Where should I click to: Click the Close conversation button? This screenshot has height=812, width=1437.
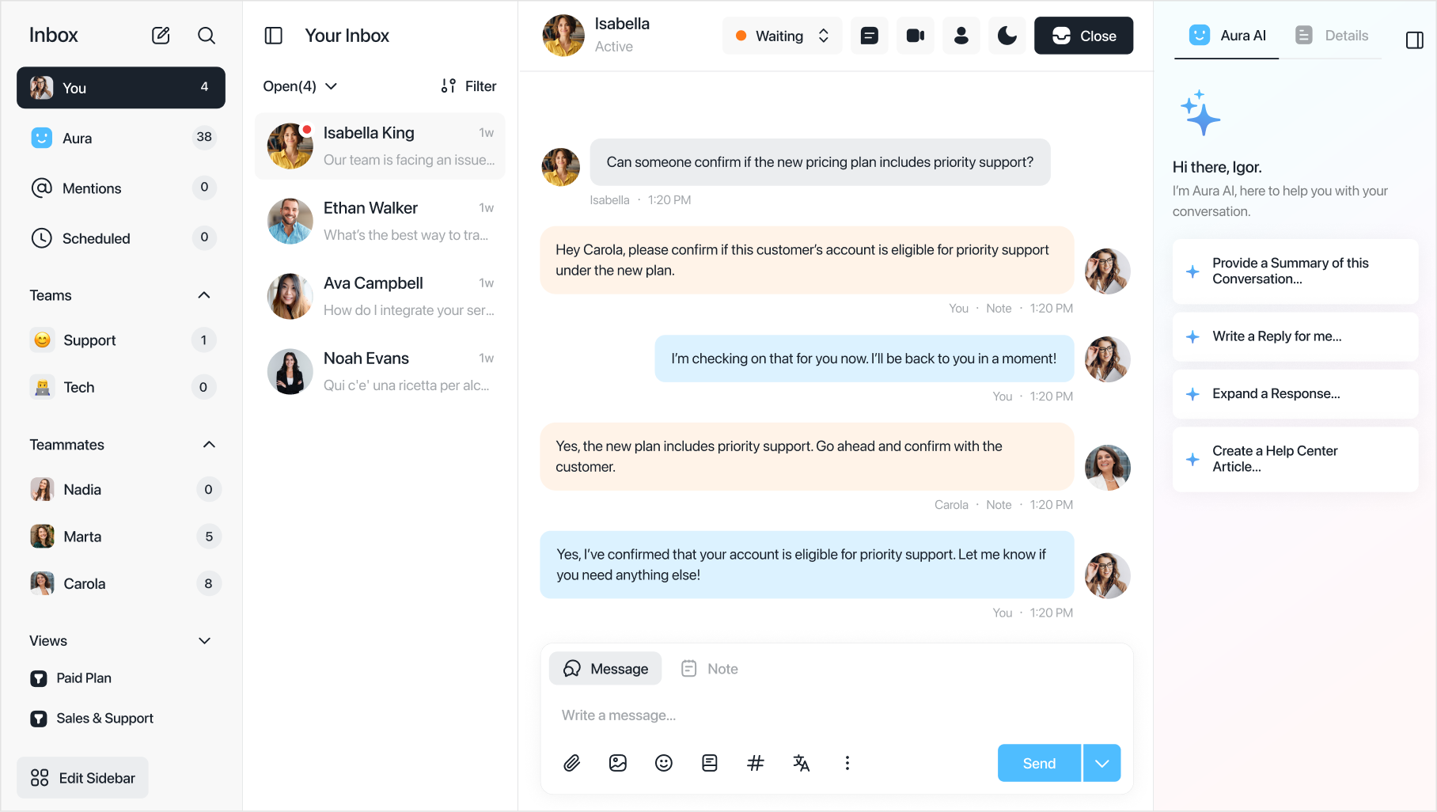pos(1083,36)
